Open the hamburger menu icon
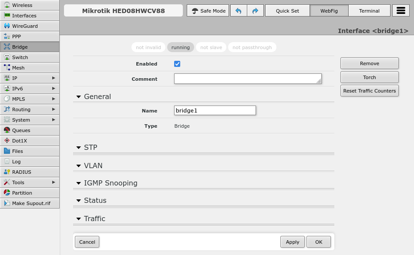Viewport: 414px width, 255px height. [401, 11]
